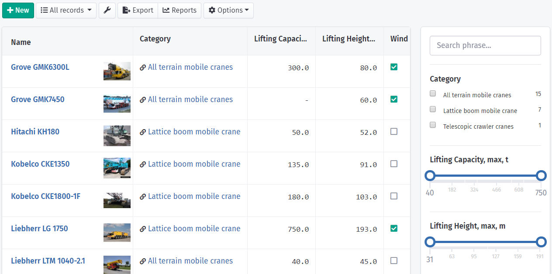Click the link icon beside Grove GMK6300L category
552x274 pixels.
point(143,68)
